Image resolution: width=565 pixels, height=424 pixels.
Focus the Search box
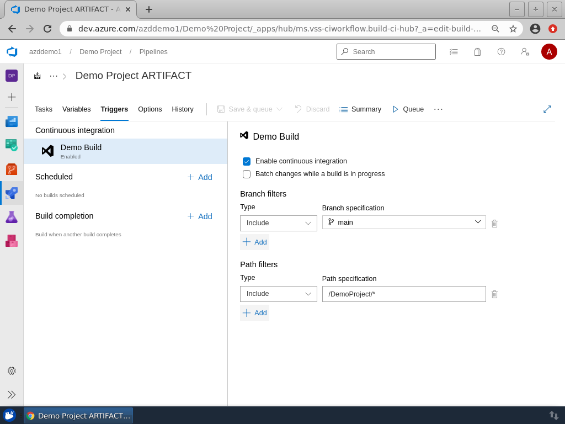[386, 52]
